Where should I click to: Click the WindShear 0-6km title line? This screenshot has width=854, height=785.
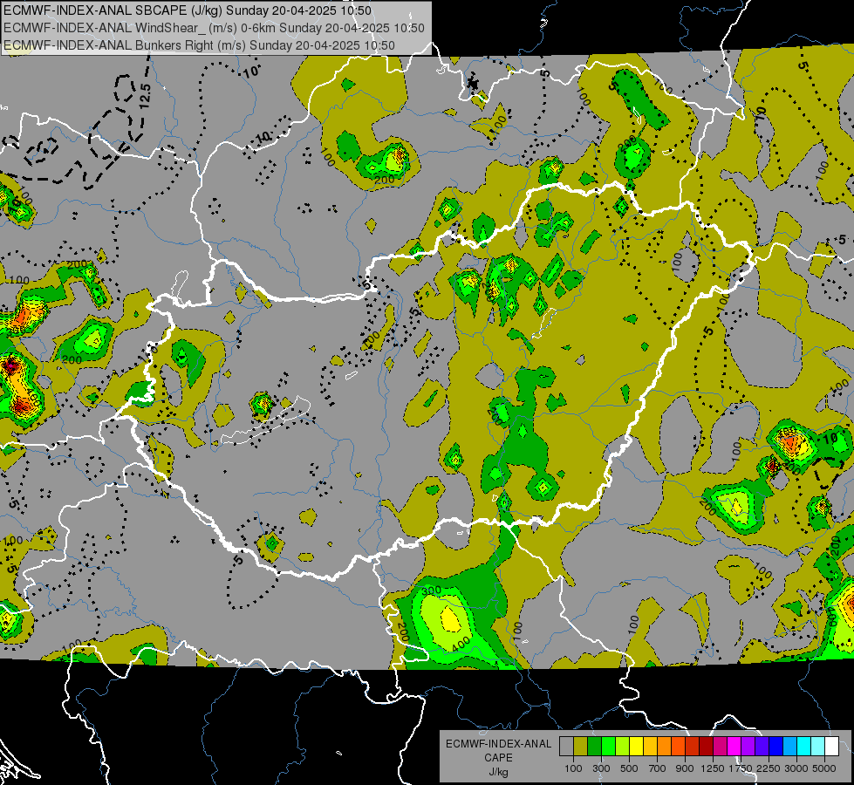click(x=214, y=28)
